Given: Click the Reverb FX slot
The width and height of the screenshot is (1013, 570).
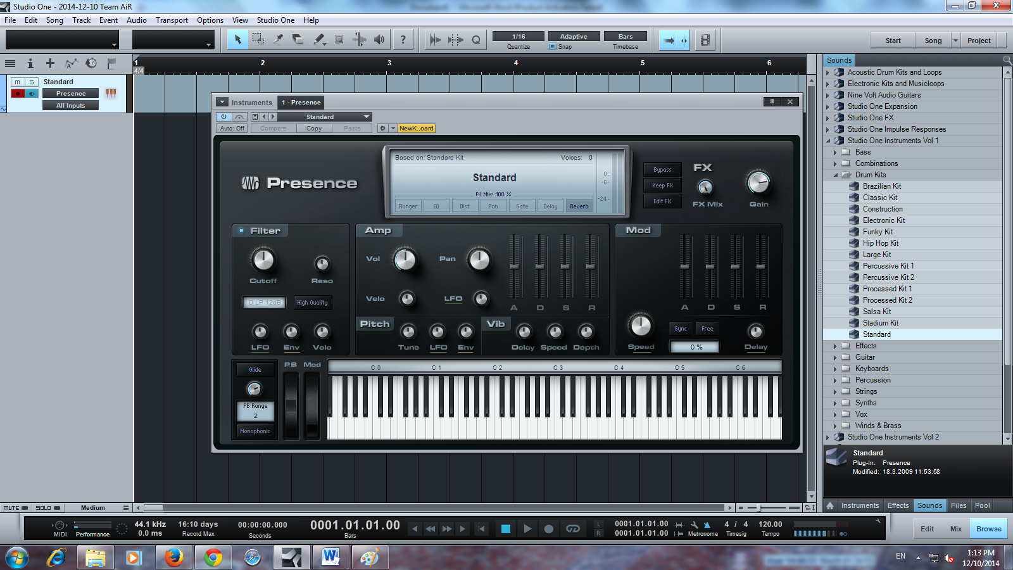Looking at the screenshot, I should pyautogui.click(x=579, y=206).
